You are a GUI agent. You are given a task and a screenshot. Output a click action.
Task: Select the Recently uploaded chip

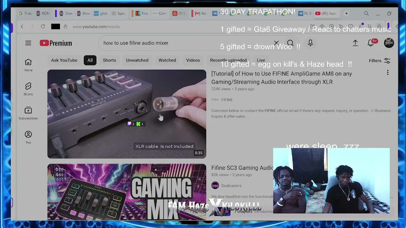pyautogui.click(x=228, y=60)
